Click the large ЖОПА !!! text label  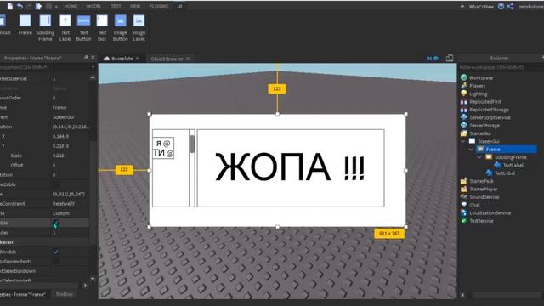[291, 168]
